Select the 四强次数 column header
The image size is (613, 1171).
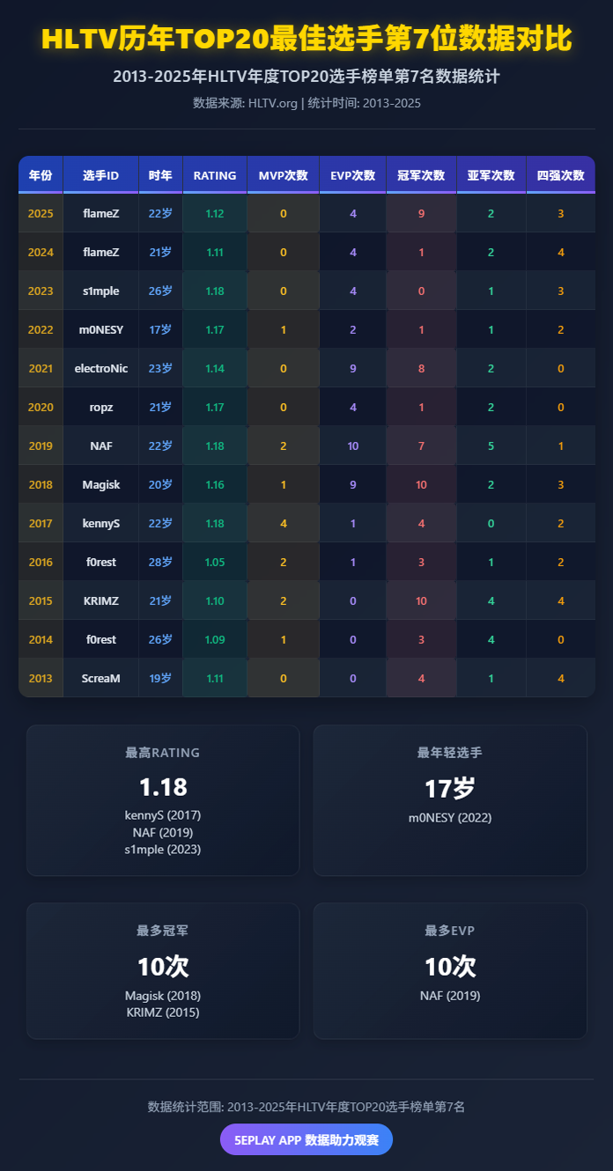point(560,175)
